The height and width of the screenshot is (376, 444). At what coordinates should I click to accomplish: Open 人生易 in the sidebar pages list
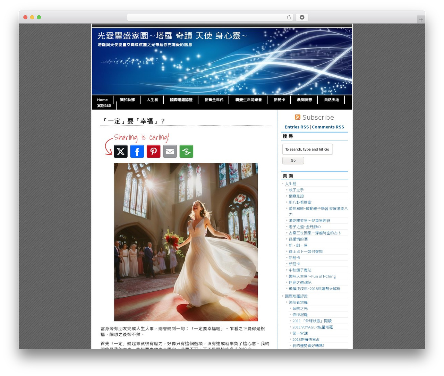(291, 184)
